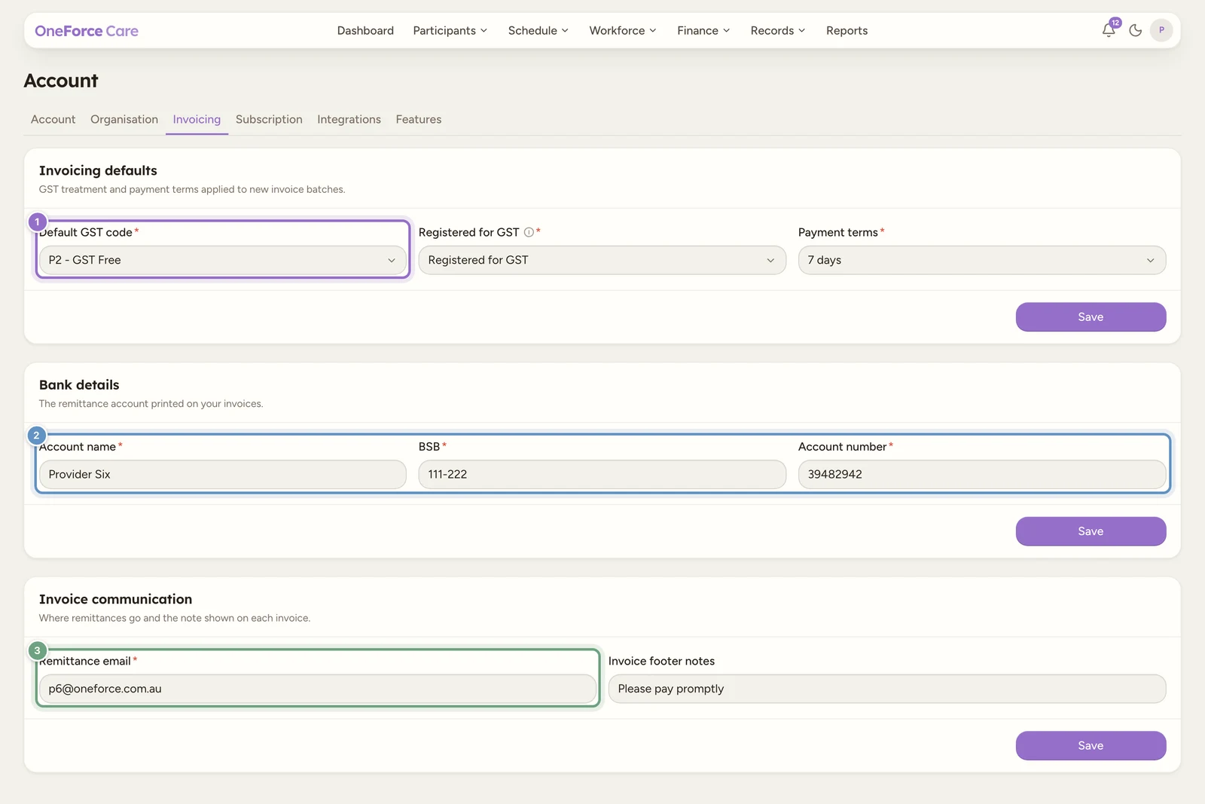Expand the Participants menu

[x=450, y=31]
